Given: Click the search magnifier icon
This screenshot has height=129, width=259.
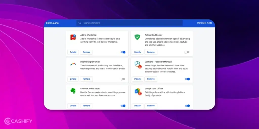Looking at the screenshot, I should pos(80,23).
